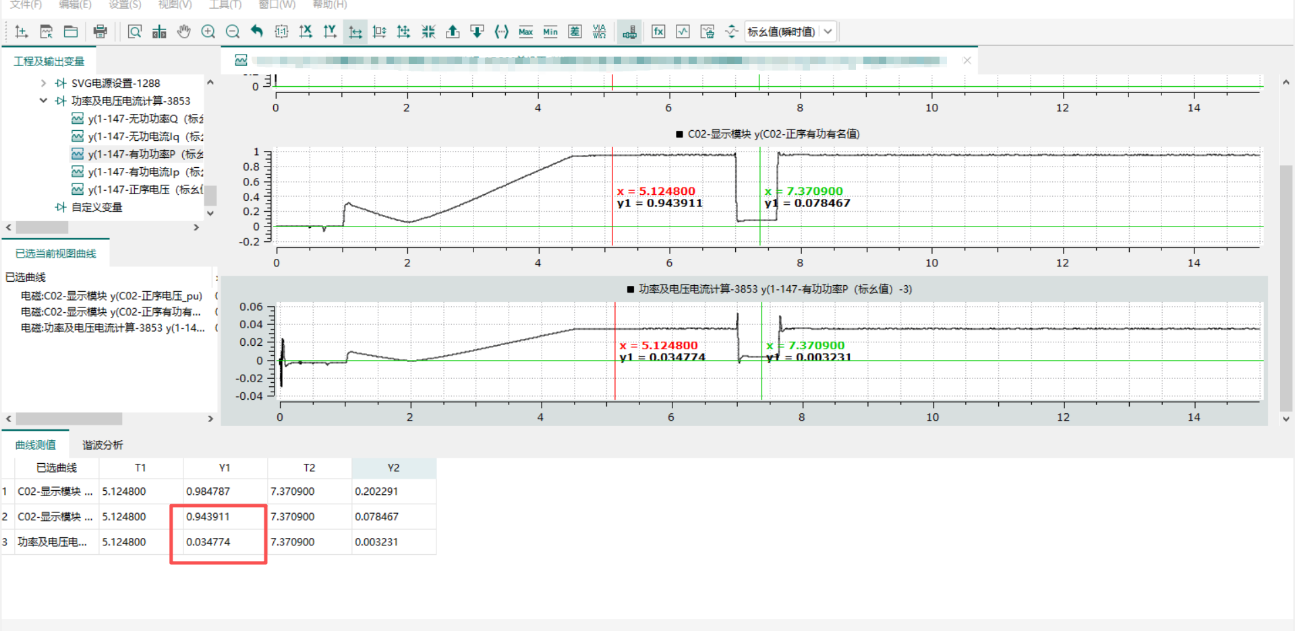The height and width of the screenshot is (631, 1295).
Task: Open the 标幺值(瞬时值) dropdown
Action: pos(828,32)
